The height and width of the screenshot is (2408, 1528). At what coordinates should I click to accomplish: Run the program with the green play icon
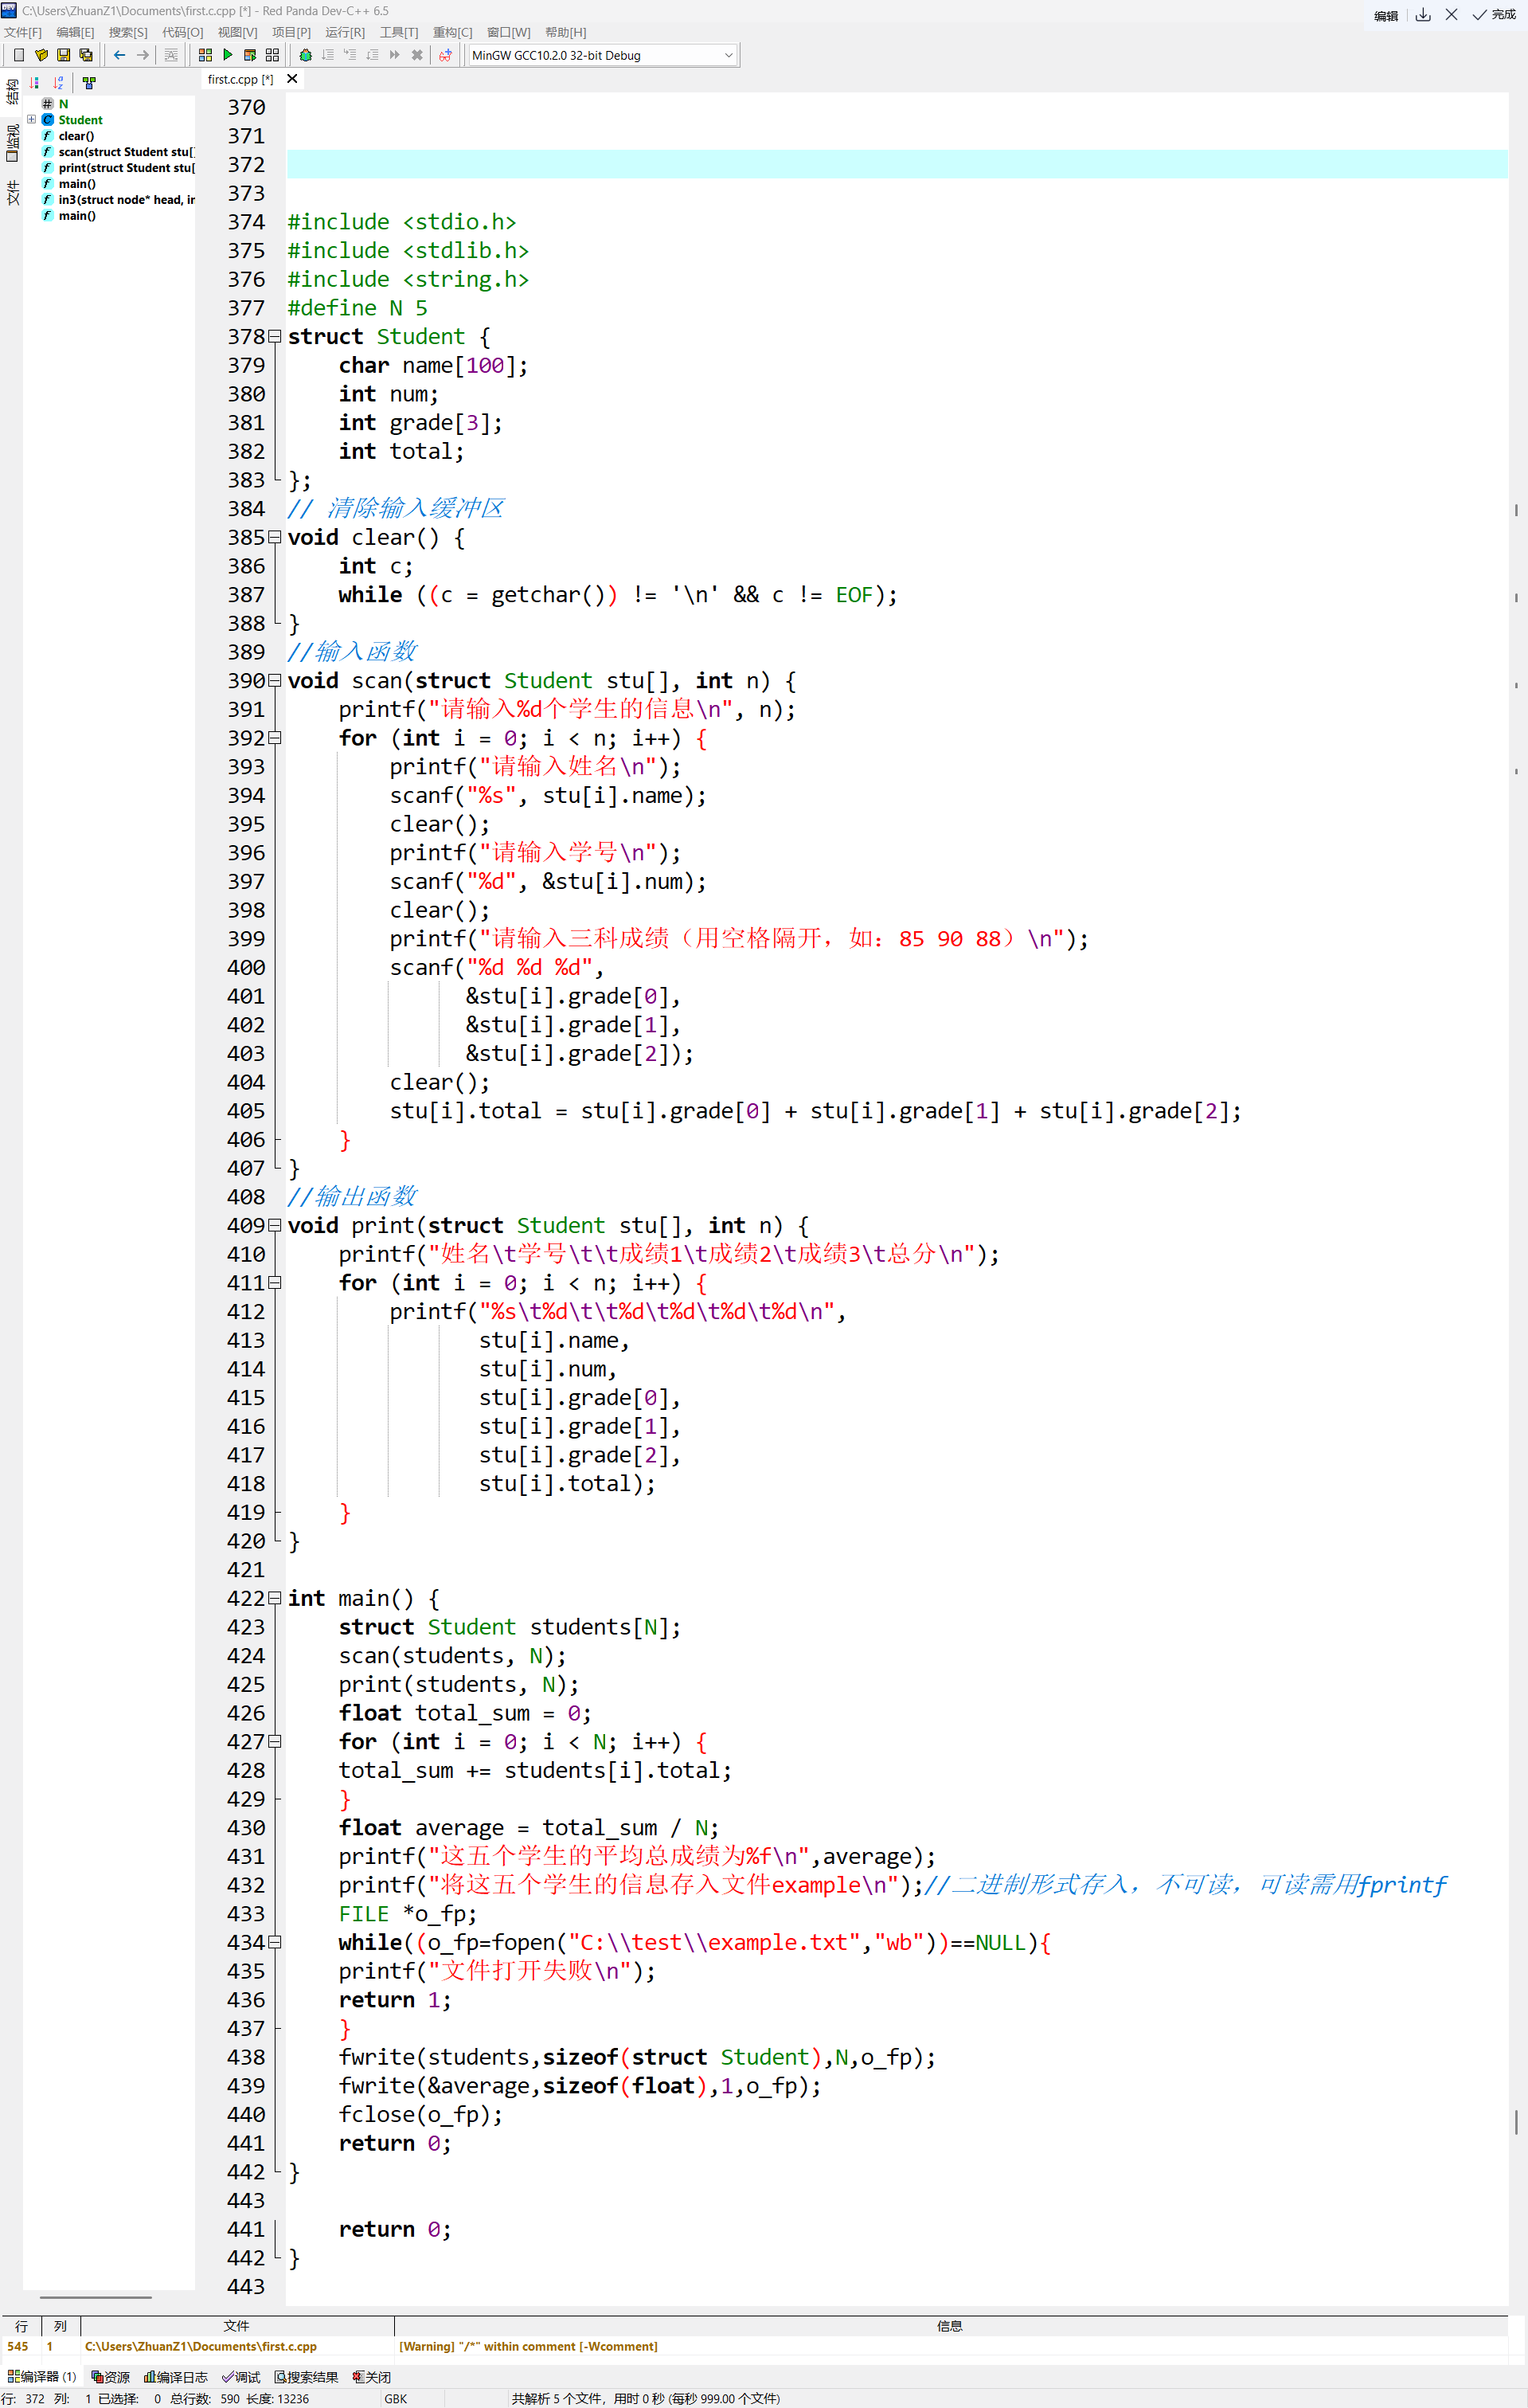[228, 55]
